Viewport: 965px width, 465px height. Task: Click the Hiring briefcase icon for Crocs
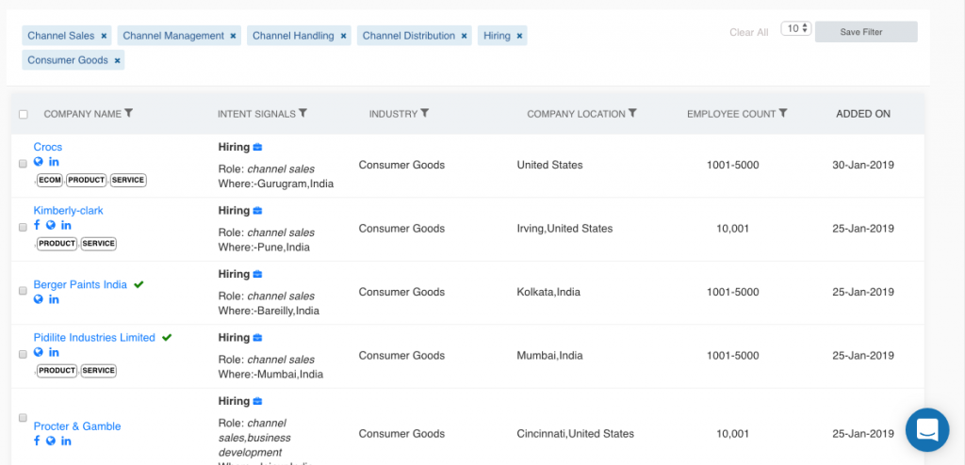258,147
